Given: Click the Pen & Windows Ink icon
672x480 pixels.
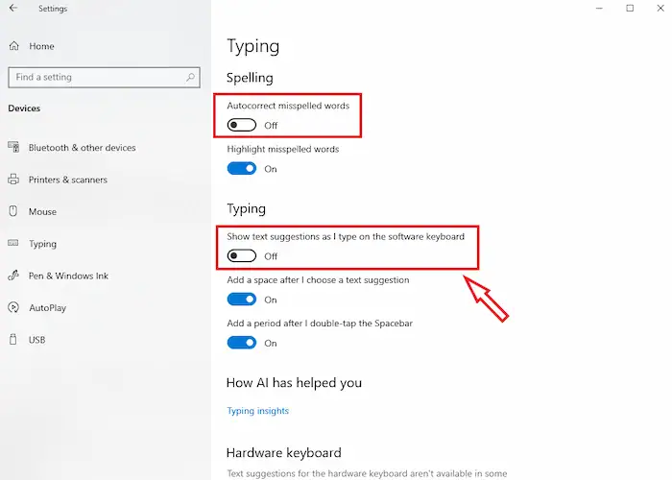Looking at the screenshot, I should 13,276.
